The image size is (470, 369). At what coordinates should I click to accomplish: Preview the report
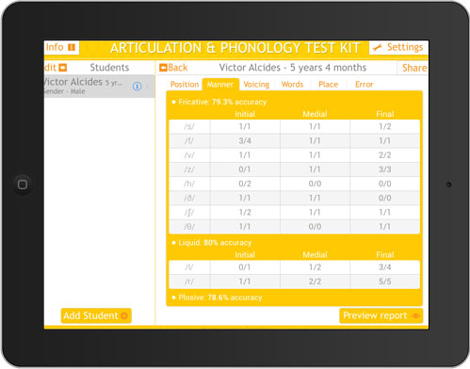click(x=381, y=315)
